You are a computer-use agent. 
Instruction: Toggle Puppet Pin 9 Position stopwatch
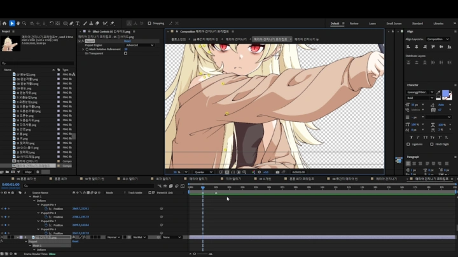(46, 209)
